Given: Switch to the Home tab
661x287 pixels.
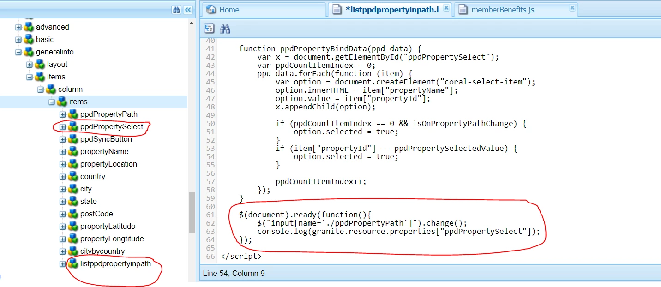Looking at the screenshot, I should (x=264, y=10).
